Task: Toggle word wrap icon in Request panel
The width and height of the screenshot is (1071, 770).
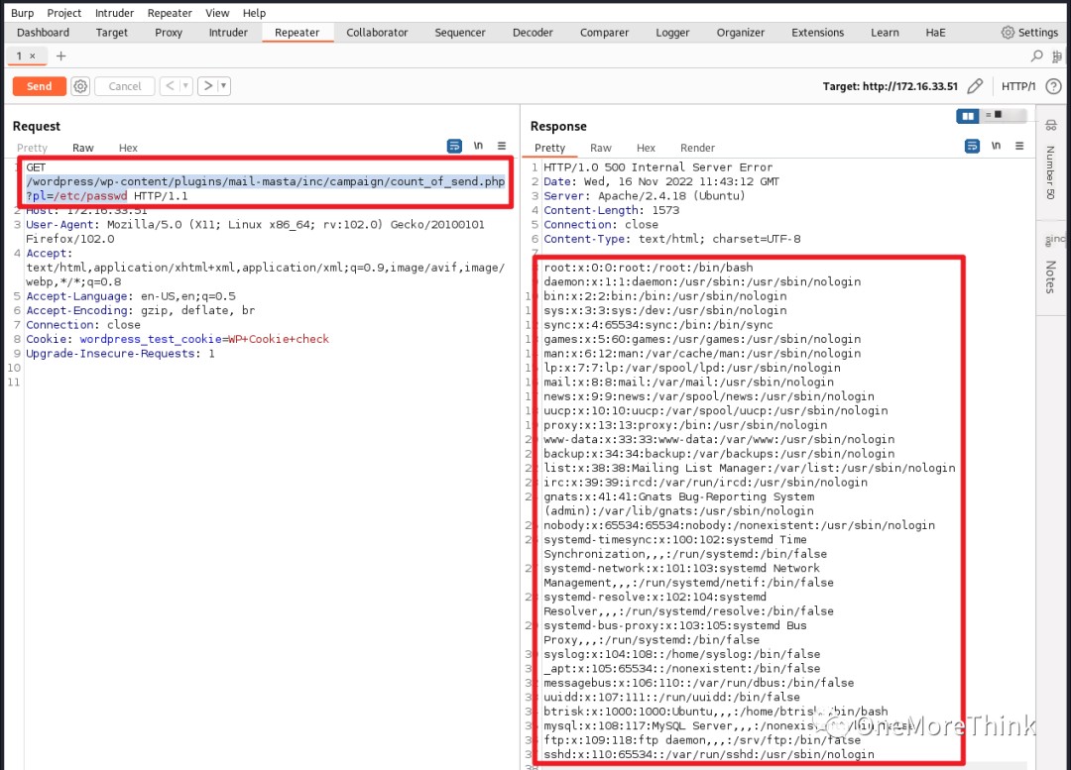Action: tap(454, 146)
